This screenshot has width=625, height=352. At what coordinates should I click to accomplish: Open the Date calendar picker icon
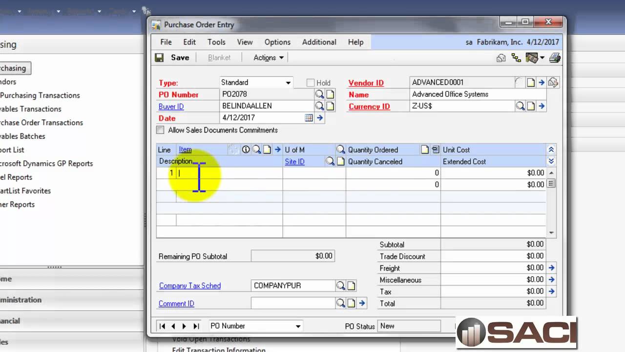[309, 118]
